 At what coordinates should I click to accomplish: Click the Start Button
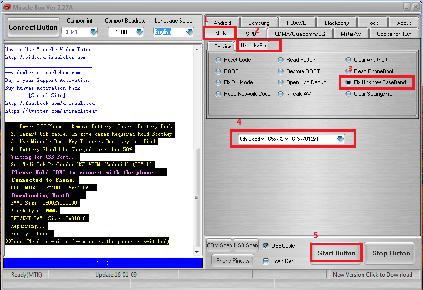[x=337, y=253]
